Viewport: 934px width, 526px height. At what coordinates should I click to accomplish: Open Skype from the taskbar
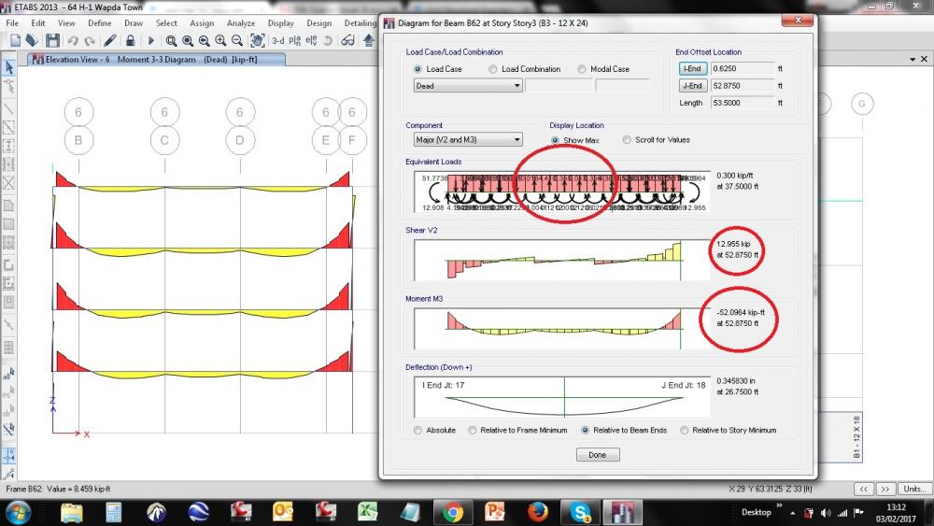(x=580, y=512)
